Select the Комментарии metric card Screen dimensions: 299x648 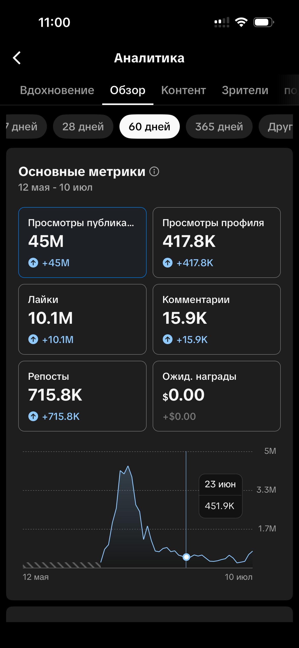coord(217,319)
